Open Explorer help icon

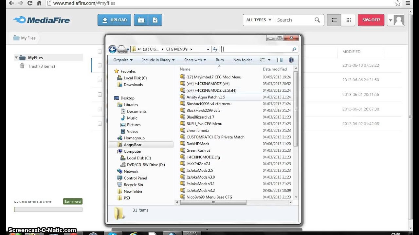[x=291, y=60]
